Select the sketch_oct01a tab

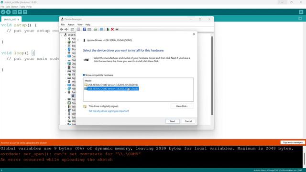click(11, 19)
